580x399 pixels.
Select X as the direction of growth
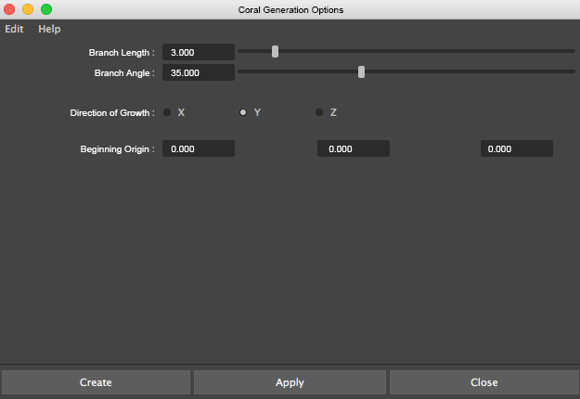(167, 112)
